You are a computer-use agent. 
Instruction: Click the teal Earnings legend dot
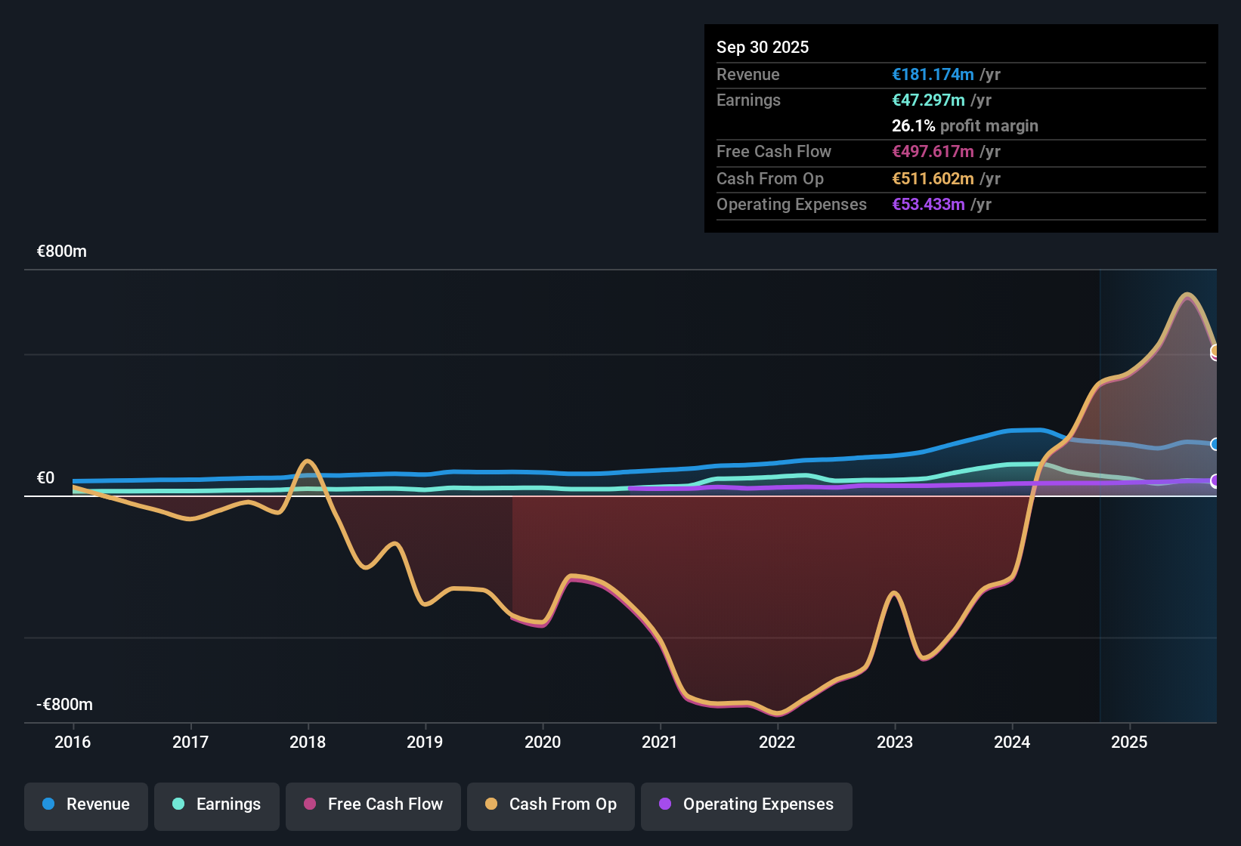pos(178,804)
